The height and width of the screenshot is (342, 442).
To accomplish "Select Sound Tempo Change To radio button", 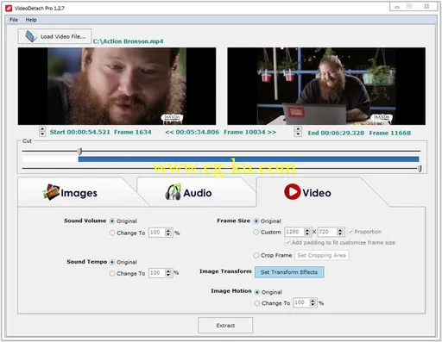I will [112, 274].
